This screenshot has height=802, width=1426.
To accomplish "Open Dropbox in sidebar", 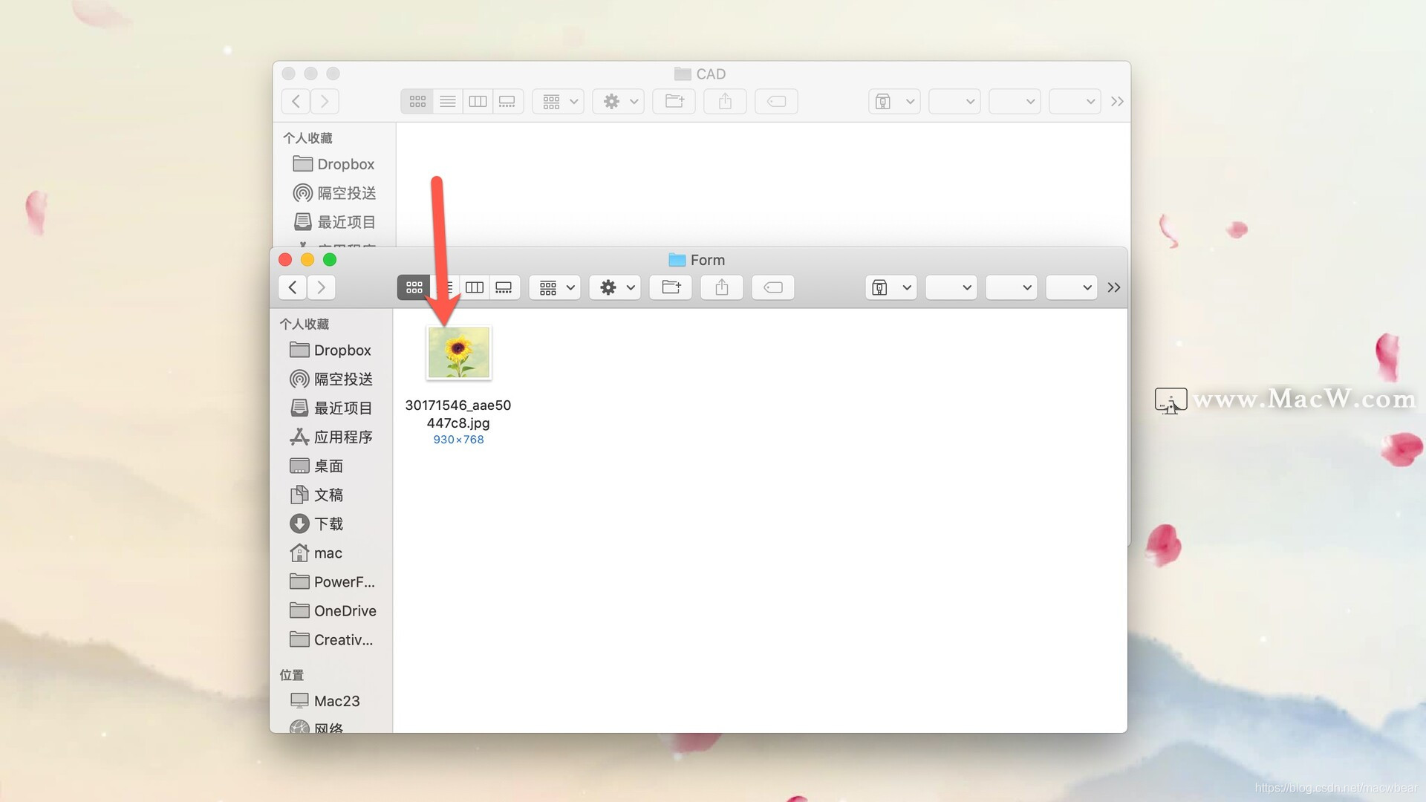I will (342, 350).
